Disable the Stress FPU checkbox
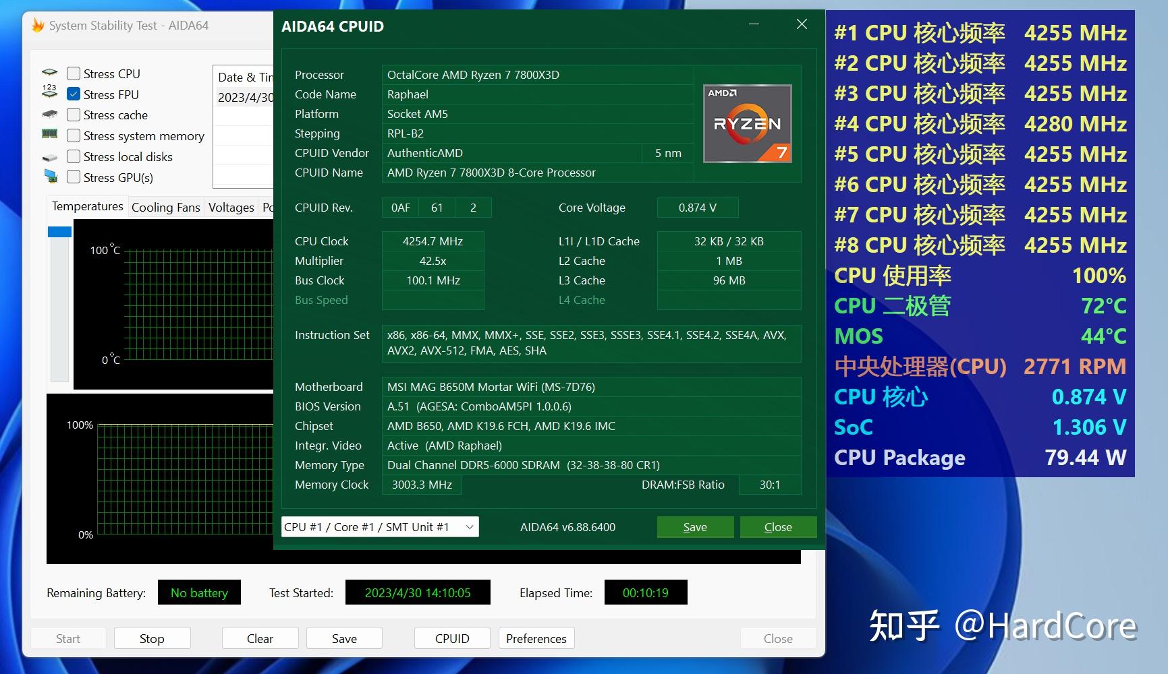Screen dimensions: 1168x674 pos(74,94)
